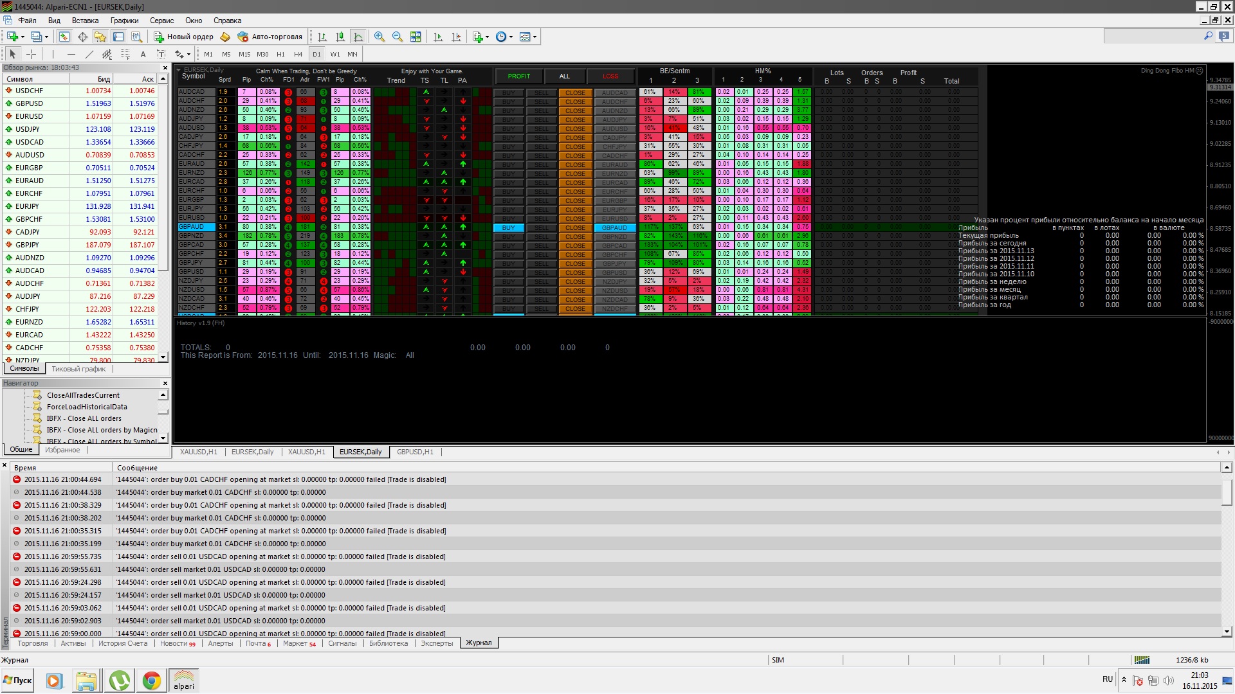
Task: Toggle the Terminal panel icon
Action: click(x=118, y=37)
